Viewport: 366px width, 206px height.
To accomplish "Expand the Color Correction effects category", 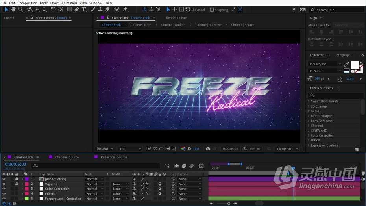I will [309, 135].
